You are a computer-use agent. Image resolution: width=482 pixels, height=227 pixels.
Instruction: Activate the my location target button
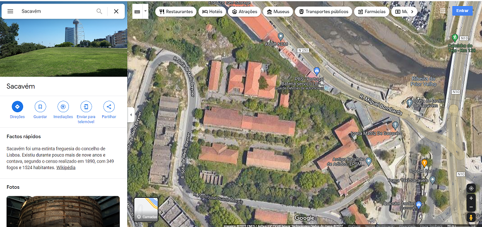click(471, 188)
